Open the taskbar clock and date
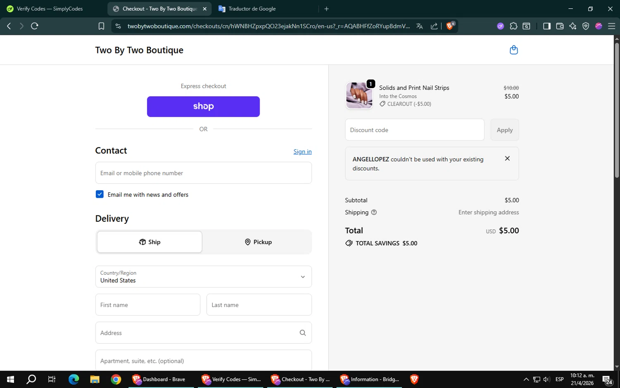The width and height of the screenshot is (620, 388). (582, 379)
